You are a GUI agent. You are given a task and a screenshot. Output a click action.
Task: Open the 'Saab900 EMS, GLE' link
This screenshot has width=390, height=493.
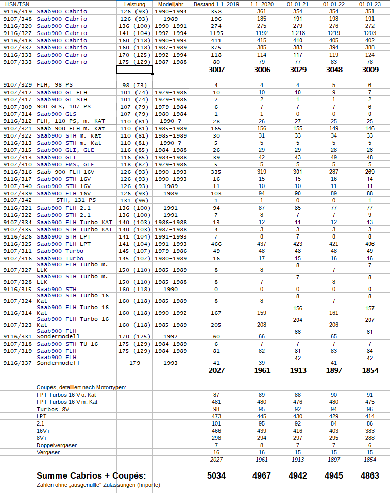(65, 165)
